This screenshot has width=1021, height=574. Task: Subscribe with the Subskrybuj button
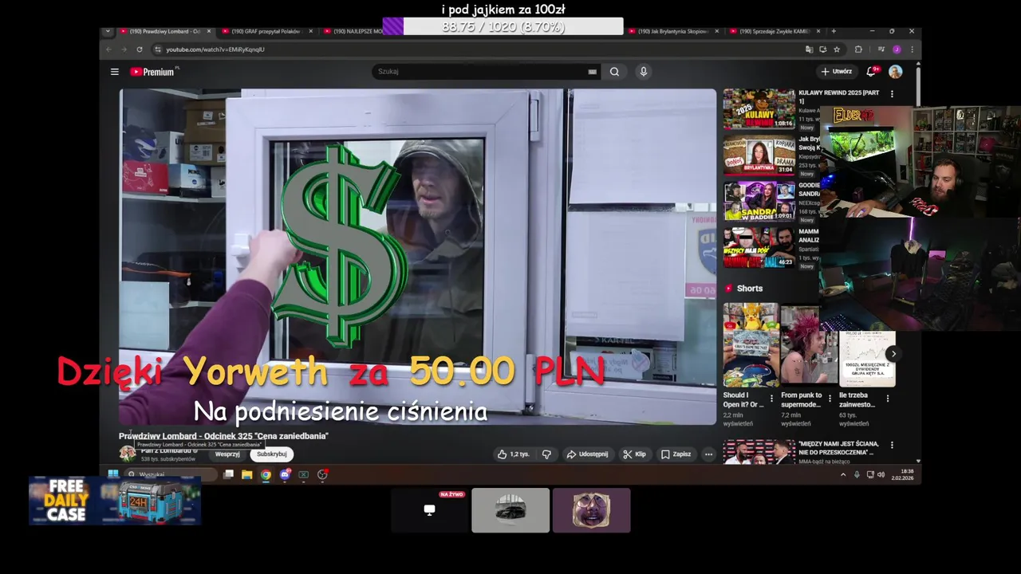[x=271, y=454]
